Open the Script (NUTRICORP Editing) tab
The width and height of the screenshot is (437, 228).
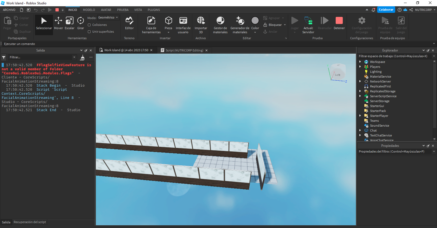tap(184, 50)
